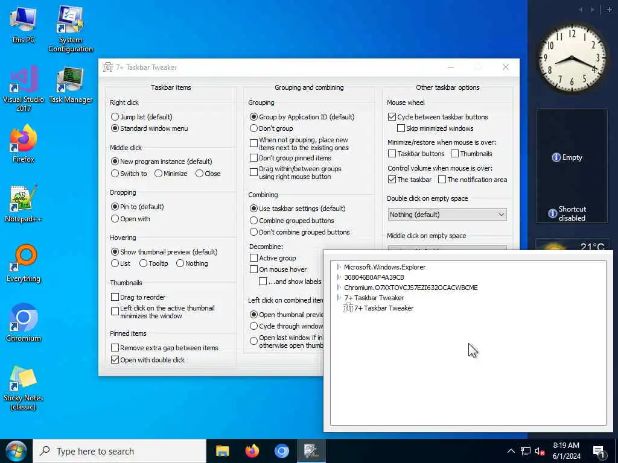Select Don't group radio button
The image size is (618, 463).
(x=253, y=128)
